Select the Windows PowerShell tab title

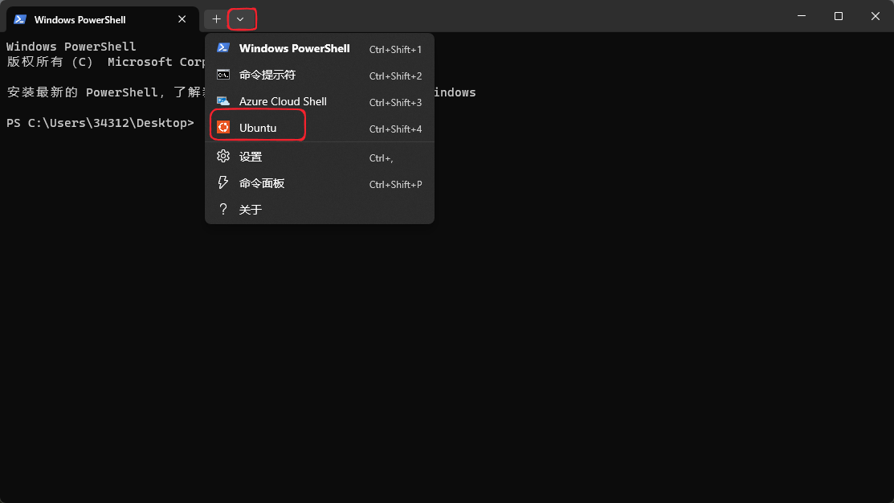click(80, 19)
